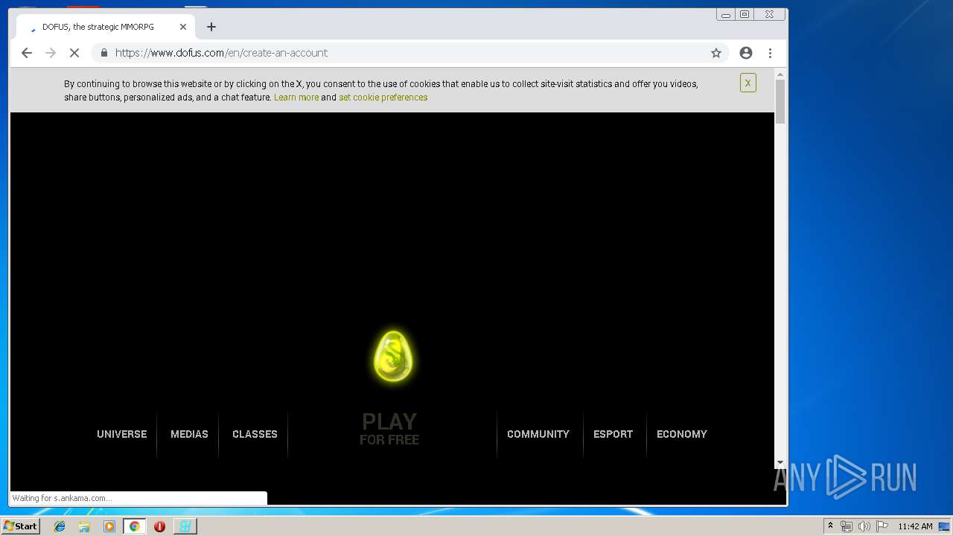The image size is (953, 536).
Task: Launch Internet Explorer from taskbar
Action: pos(60,526)
